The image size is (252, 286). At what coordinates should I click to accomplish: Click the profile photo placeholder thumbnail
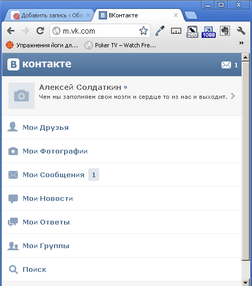22,96
